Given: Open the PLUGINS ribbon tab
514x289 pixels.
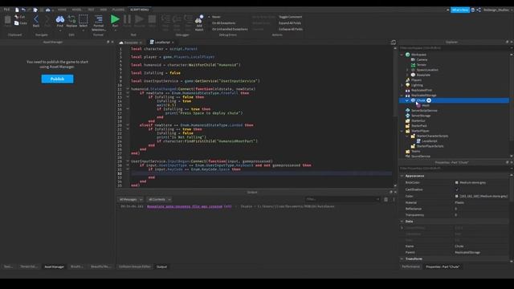Looking at the screenshot, I should click(x=118, y=10).
